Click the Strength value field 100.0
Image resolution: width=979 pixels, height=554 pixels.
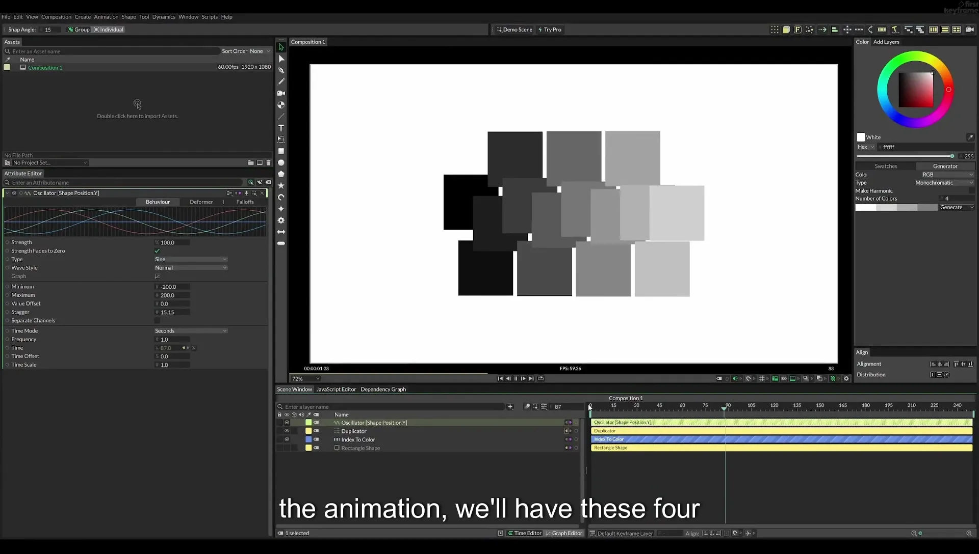coord(172,242)
